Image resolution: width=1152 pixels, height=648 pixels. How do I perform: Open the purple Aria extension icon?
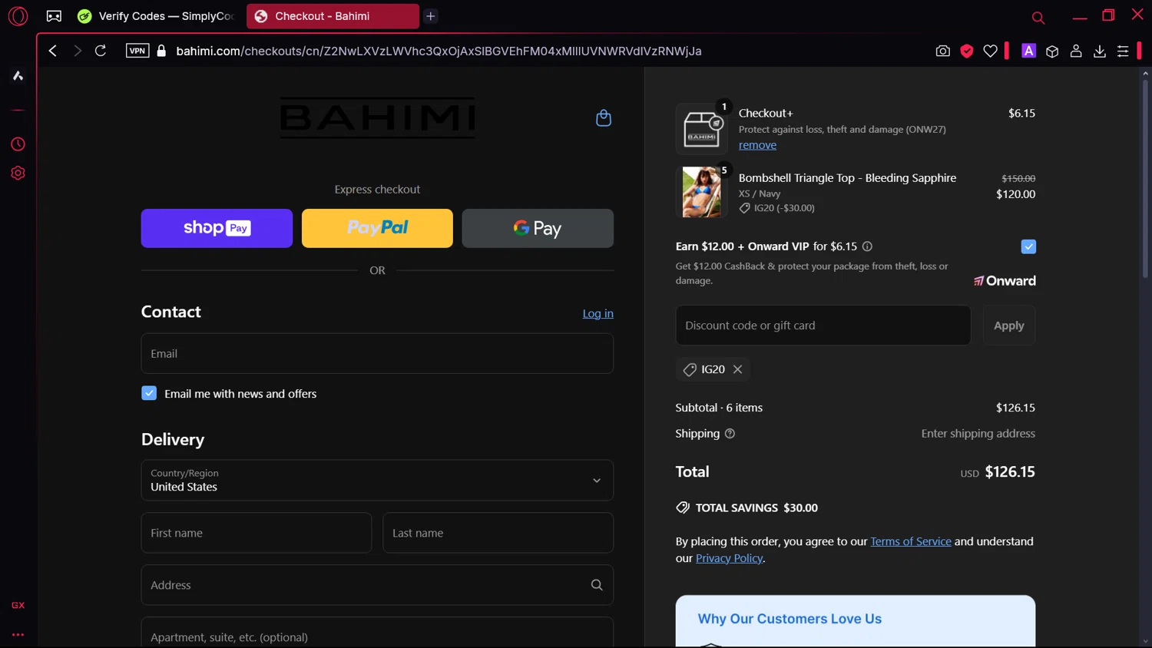(1029, 51)
